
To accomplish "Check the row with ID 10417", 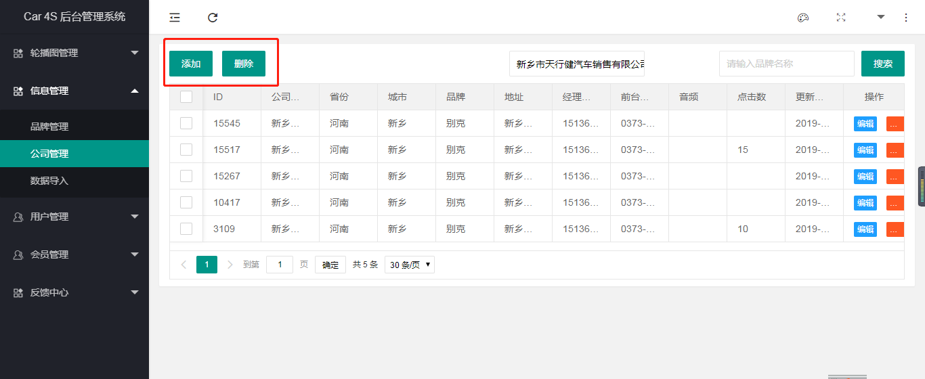I will click(186, 202).
